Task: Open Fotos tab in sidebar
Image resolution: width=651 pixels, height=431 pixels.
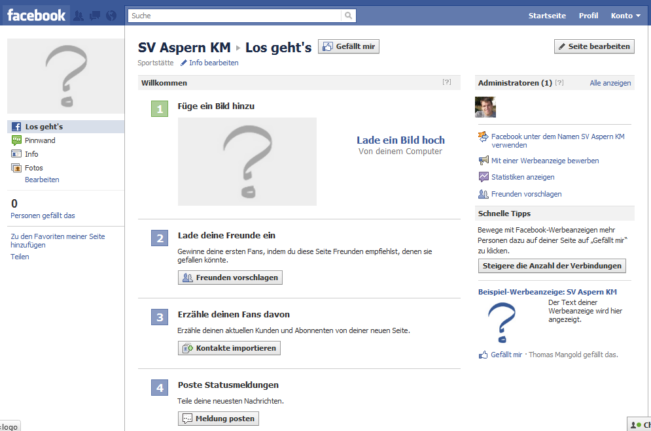Action: click(x=33, y=168)
